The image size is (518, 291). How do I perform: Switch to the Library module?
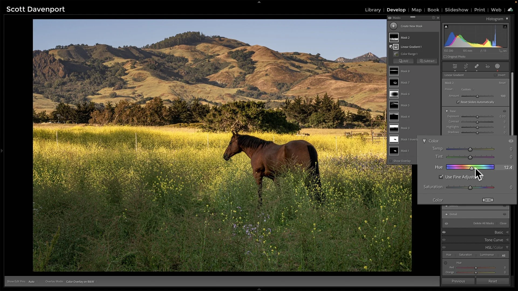click(373, 10)
